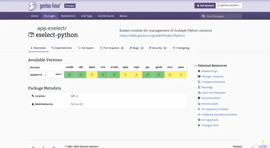Click the Get Gentoo! button
The width and height of the screenshot is (270, 148).
[205, 5]
